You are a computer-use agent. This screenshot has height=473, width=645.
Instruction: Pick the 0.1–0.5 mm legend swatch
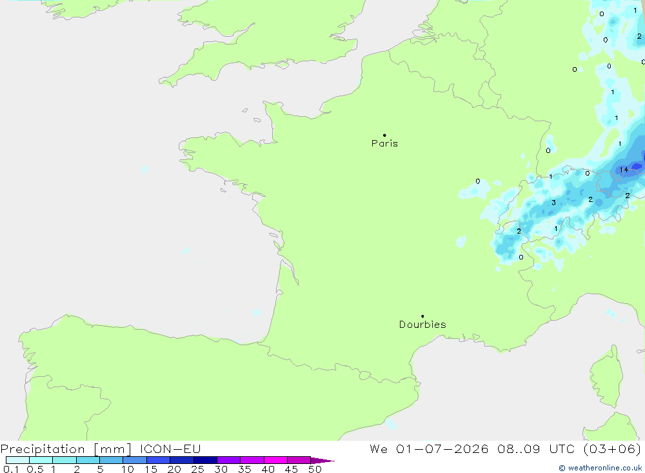click(17, 460)
